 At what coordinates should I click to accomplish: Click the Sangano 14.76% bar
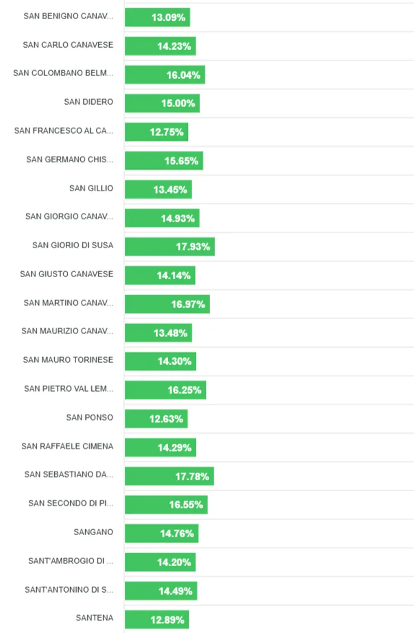tap(161, 533)
